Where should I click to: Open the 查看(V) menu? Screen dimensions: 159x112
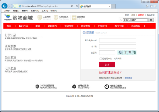coord(25,11)
